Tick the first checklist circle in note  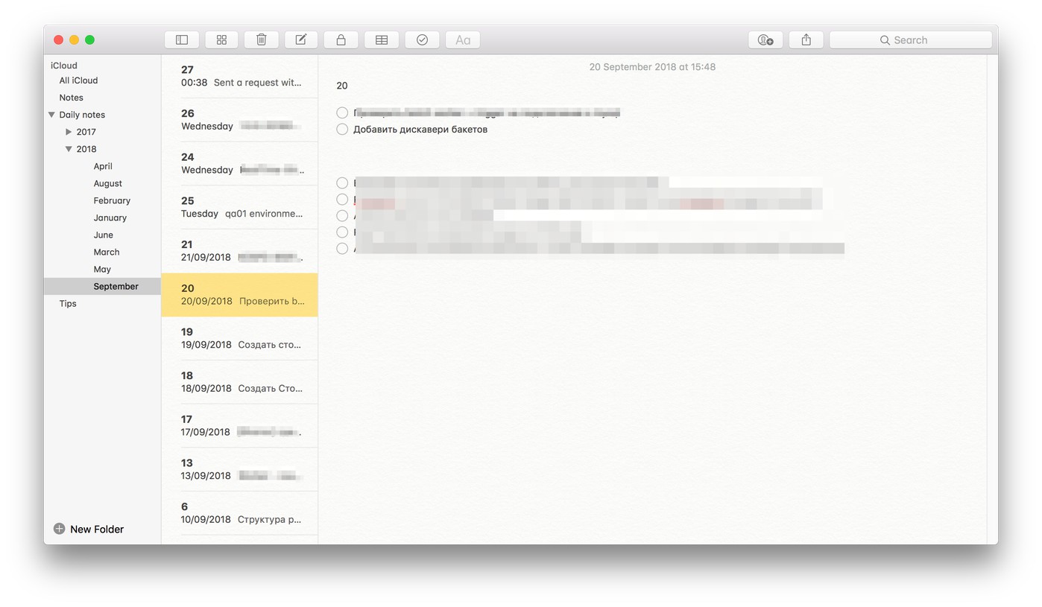pyautogui.click(x=342, y=113)
